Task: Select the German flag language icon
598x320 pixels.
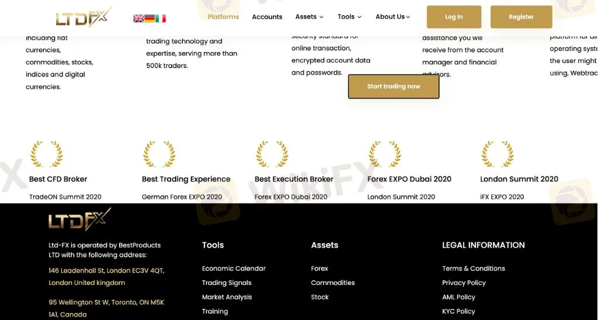Action: click(x=149, y=18)
